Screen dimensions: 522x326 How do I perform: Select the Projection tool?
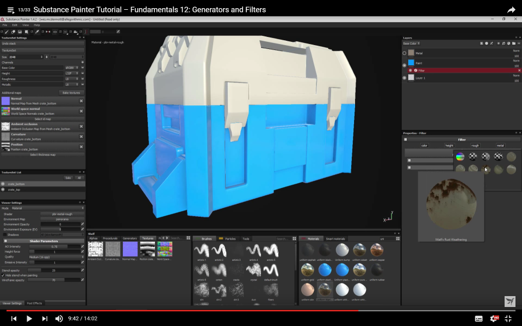(x=20, y=32)
